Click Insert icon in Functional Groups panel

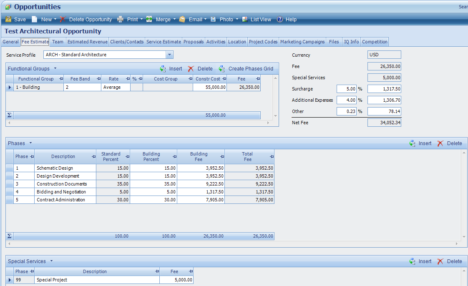pos(163,69)
